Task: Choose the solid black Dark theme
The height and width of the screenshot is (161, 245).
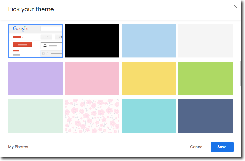Action: click(x=92, y=41)
